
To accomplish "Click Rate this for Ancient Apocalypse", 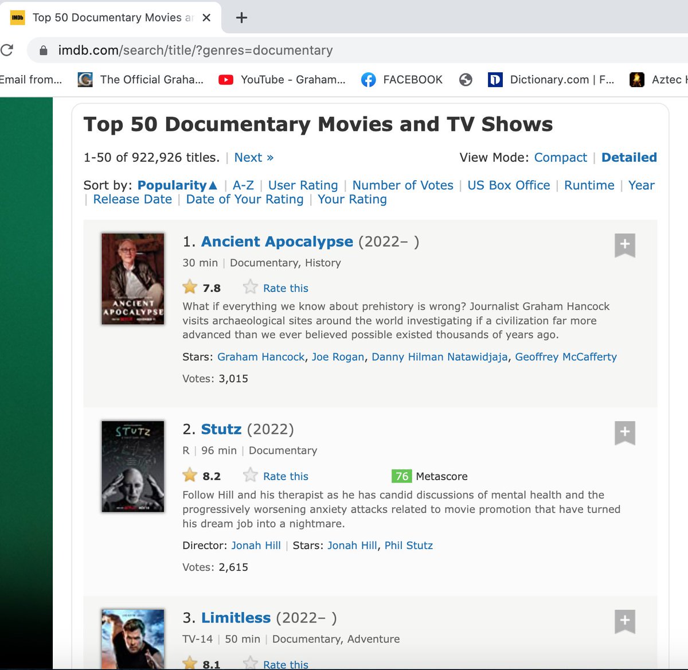I will 286,289.
